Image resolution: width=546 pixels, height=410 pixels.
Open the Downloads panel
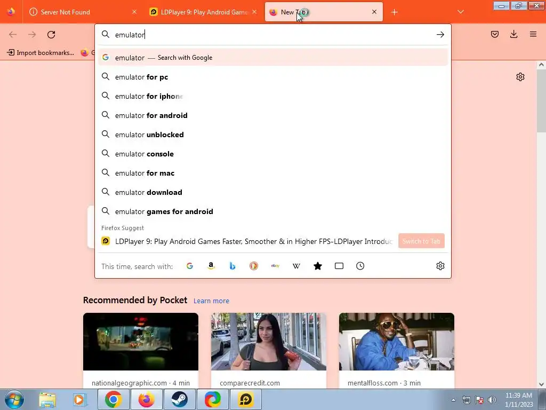coord(513,34)
